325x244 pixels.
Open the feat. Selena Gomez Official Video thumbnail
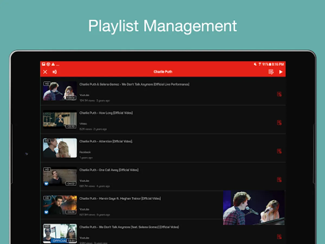coord(60,233)
